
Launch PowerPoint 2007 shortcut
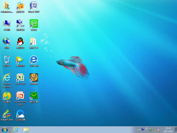tap(20, 96)
